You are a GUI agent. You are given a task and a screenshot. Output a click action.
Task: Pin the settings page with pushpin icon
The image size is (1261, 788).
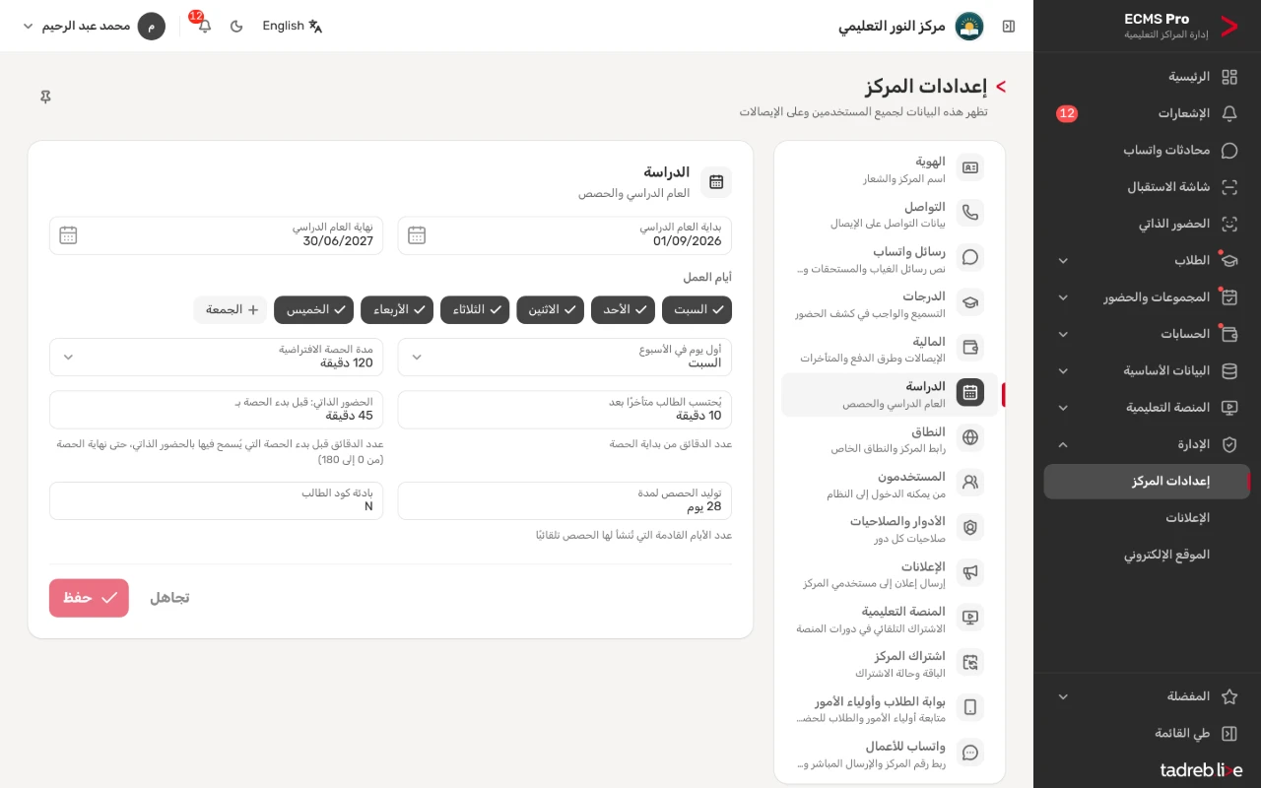point(45,97)
